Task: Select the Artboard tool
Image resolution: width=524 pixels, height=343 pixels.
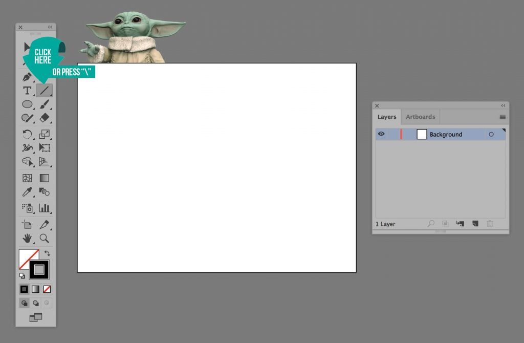Action: pos(27,224)
